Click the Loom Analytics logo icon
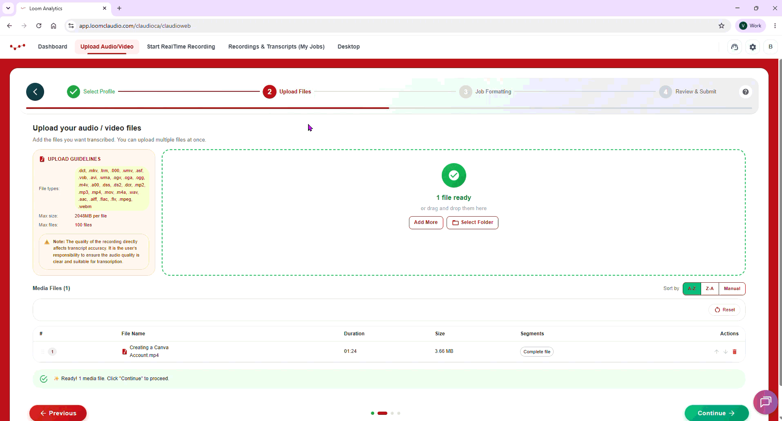The image size is (782, 421). pos(18,47)
